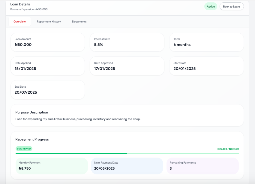The width and height of the screenshot is (255, 184).
Task: Open the Overview tab
Action: click(20, 22)
